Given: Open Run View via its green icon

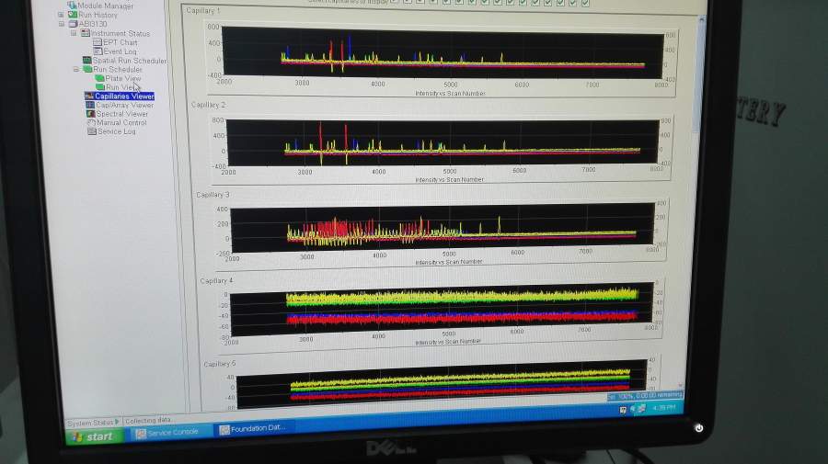Looking at the screenshot, I should click(99, 87).
